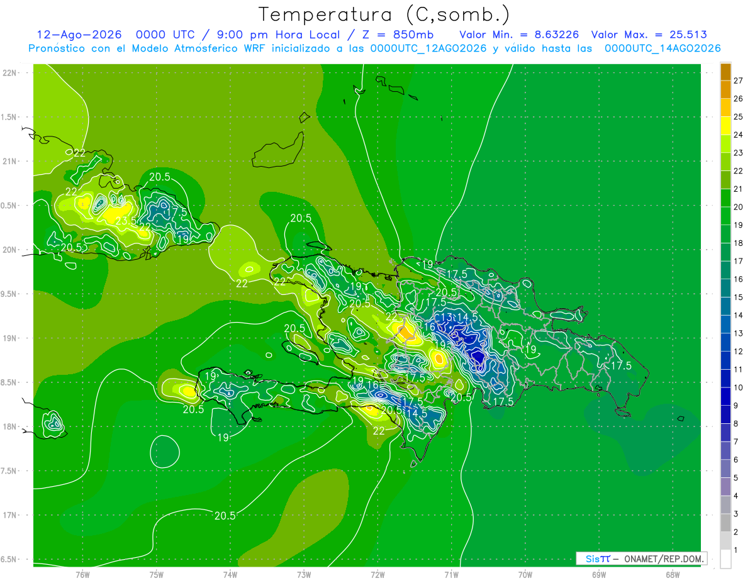This screenshot has width=755, height=583.
Task: Pick the blue swatch between 12 and 13
Action: click(x=725, y=343)
